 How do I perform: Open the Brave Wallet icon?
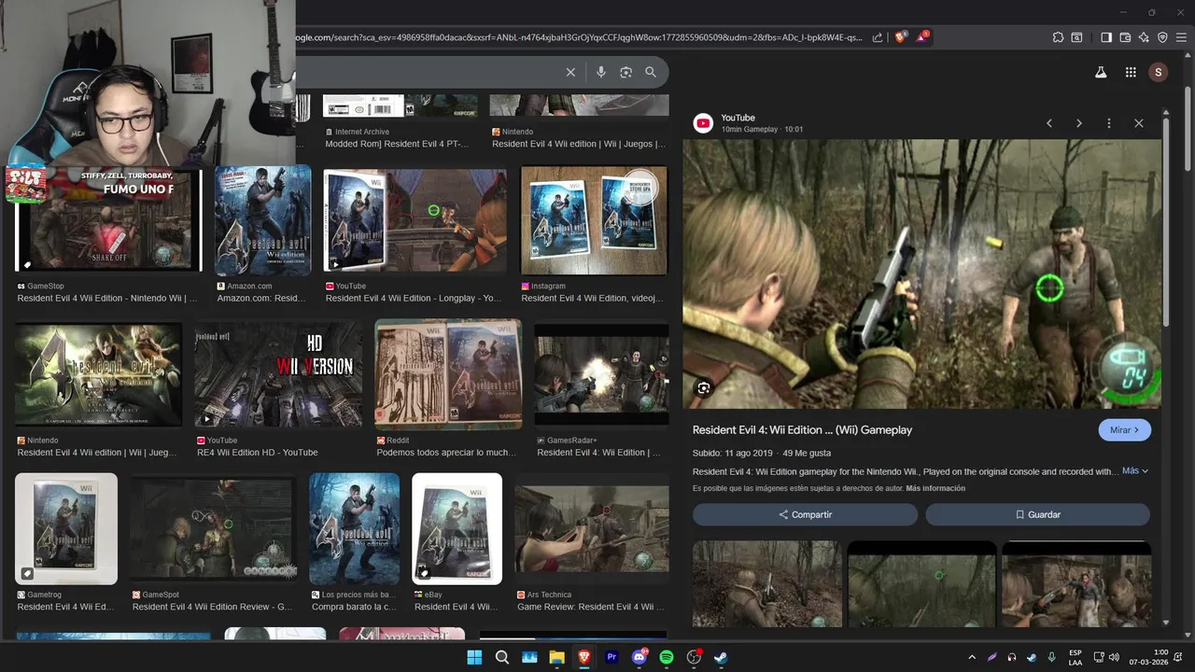(x=1125, y=37)
